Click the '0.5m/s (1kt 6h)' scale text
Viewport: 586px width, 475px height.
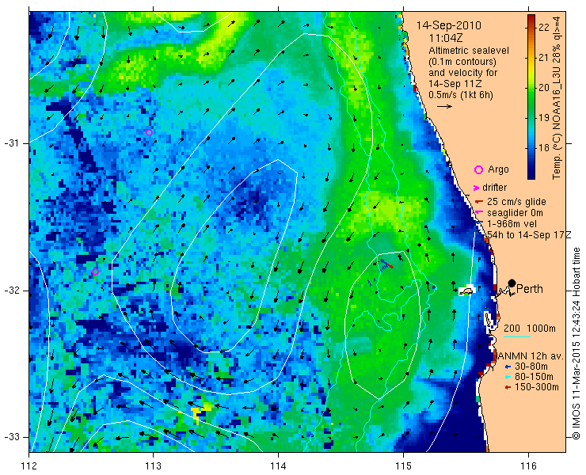pos(461,95)
